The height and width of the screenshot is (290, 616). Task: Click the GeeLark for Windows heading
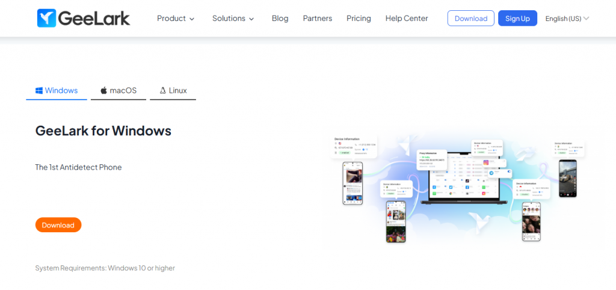coord(103,131)
